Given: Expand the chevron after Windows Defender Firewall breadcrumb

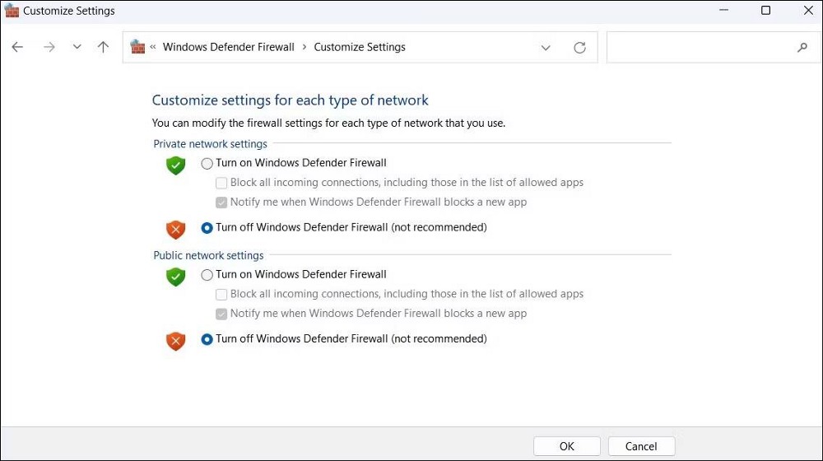Looking at the screenshot, I should [x=304, y=47].
